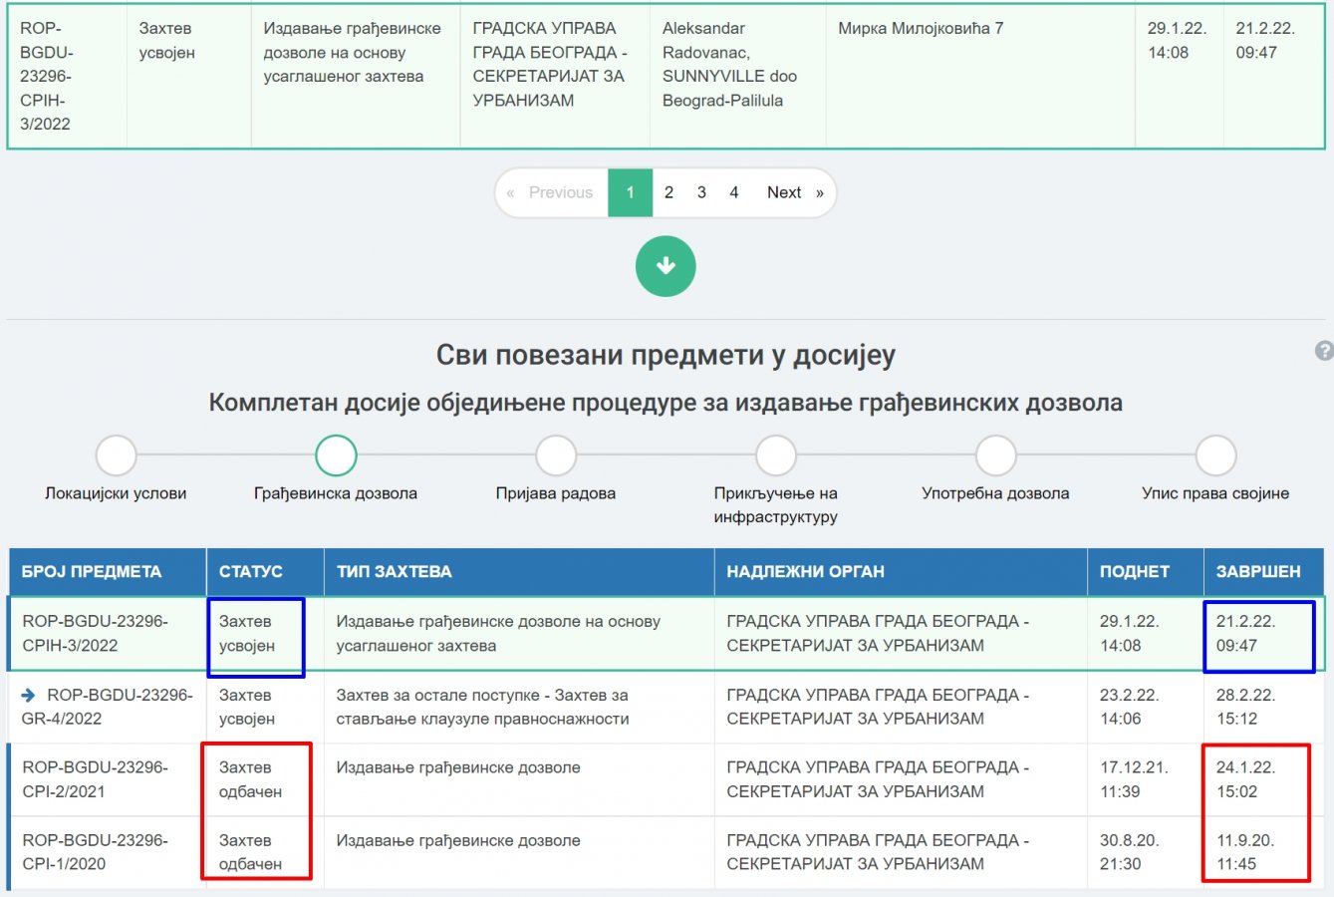Viewport: 1334px width, 897px height.
Task: Click the СТАТУС column header
Action: (251, 572)
